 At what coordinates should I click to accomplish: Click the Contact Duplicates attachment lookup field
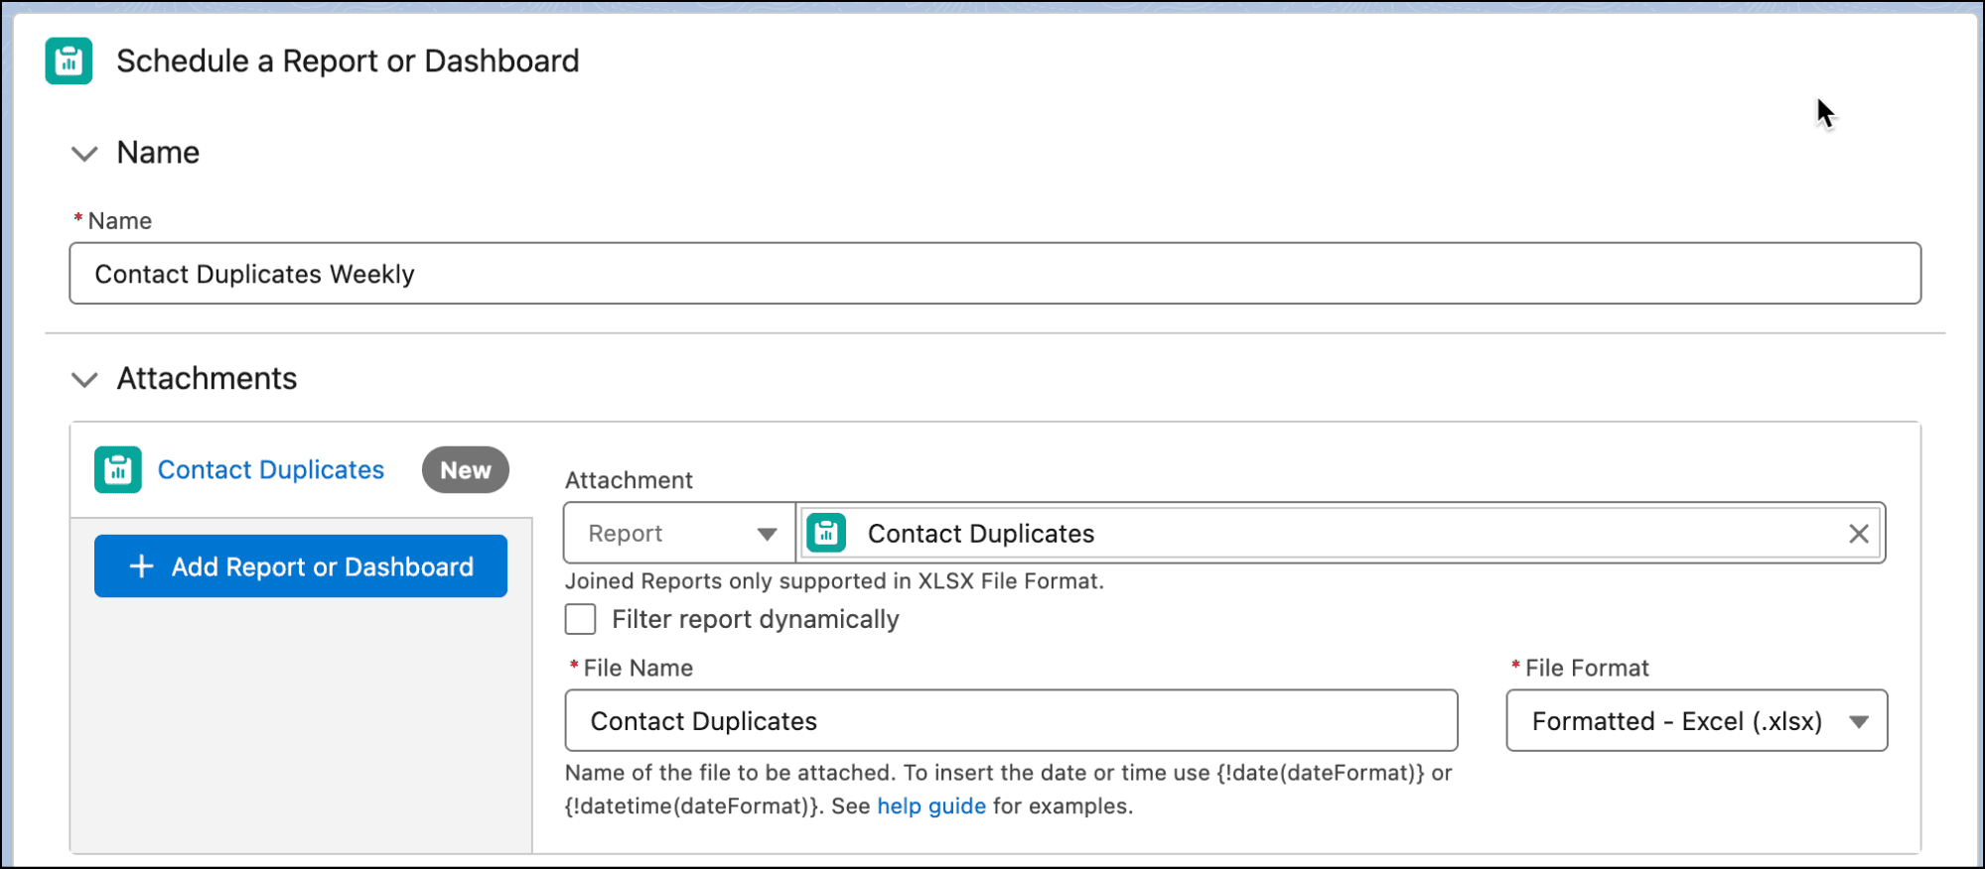tap(1340, 534)
